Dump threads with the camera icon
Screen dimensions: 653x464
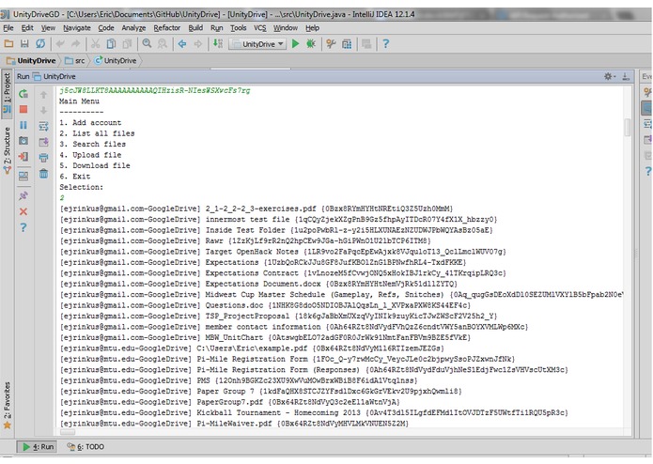point(23,141)
